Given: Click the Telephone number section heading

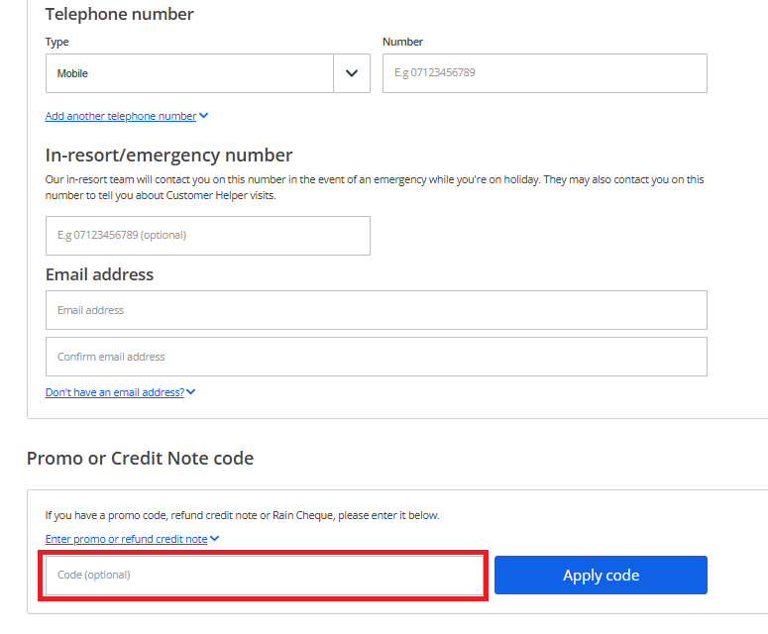Looking at the screenshot, I should pos(120,14).
